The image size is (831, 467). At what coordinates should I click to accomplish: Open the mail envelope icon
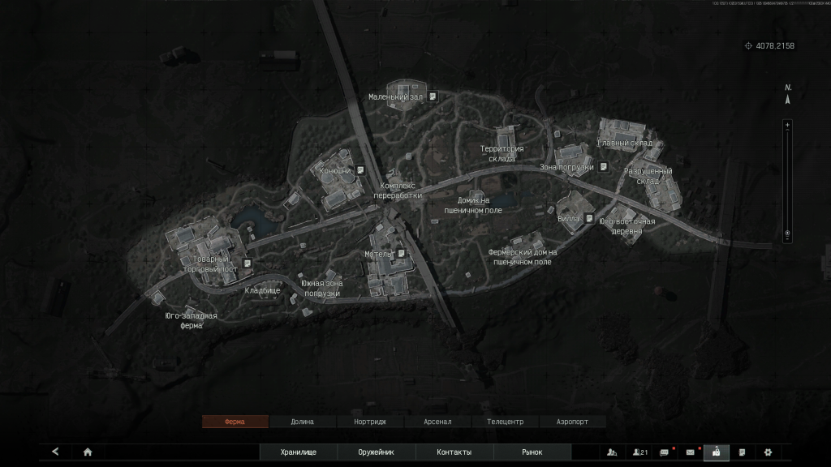pyautogui.click(x=691, y=452)
